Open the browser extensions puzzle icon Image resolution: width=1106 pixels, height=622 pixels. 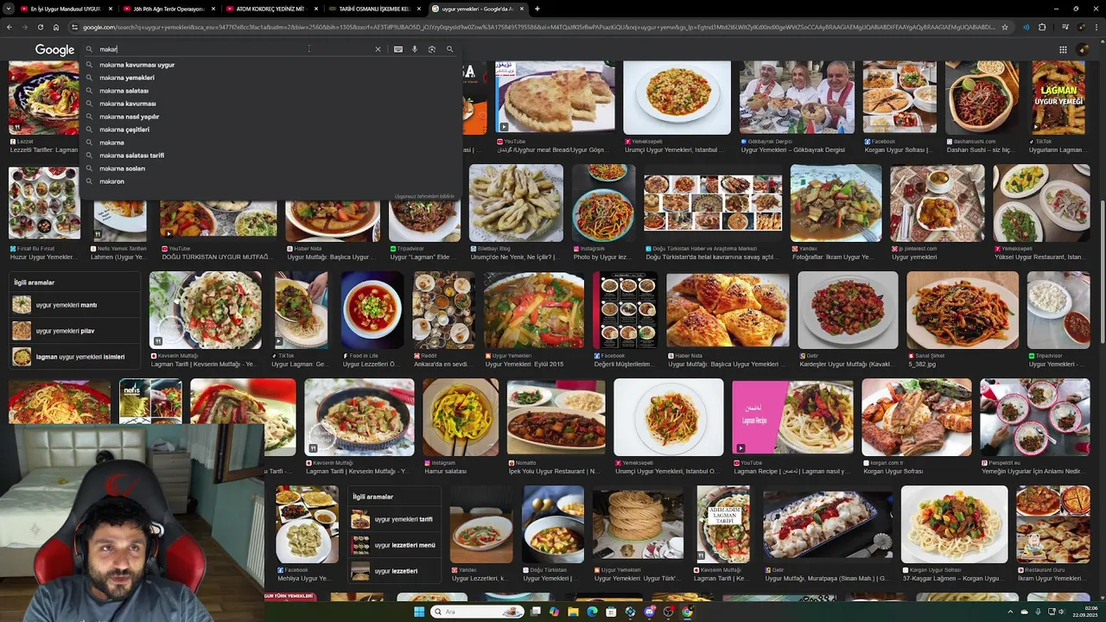click(x=1042, y=27)
